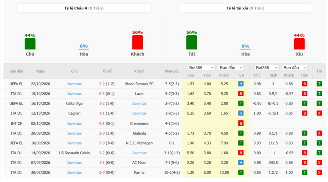Click red B badge in Cremonese row
Image resolution: width=328 pixels, height=182 pixels.
241,124
